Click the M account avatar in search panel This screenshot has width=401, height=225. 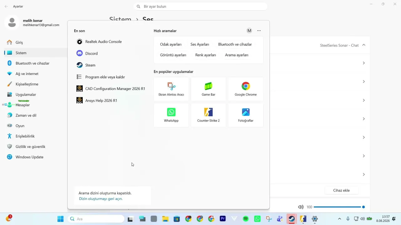click(249, 31)
